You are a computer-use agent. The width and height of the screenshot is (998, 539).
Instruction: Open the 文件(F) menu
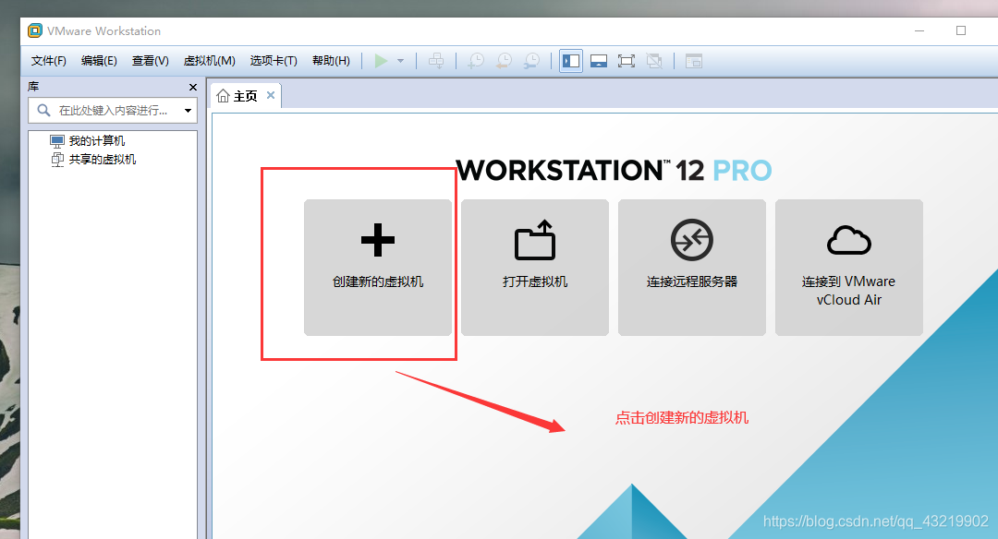pyautogui.click(x=48, y=61)
